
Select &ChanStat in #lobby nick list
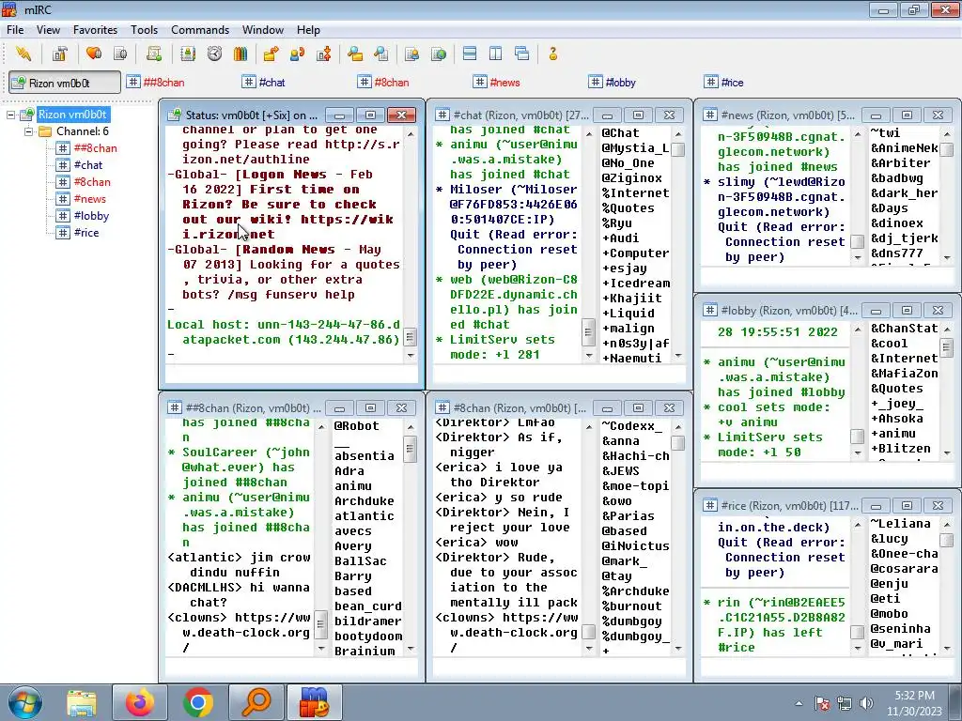click(x=905, y=329)
